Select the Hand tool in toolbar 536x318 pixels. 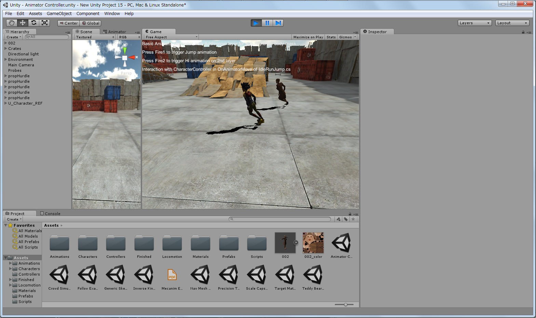pyautogui.click(x=12, y=23)
